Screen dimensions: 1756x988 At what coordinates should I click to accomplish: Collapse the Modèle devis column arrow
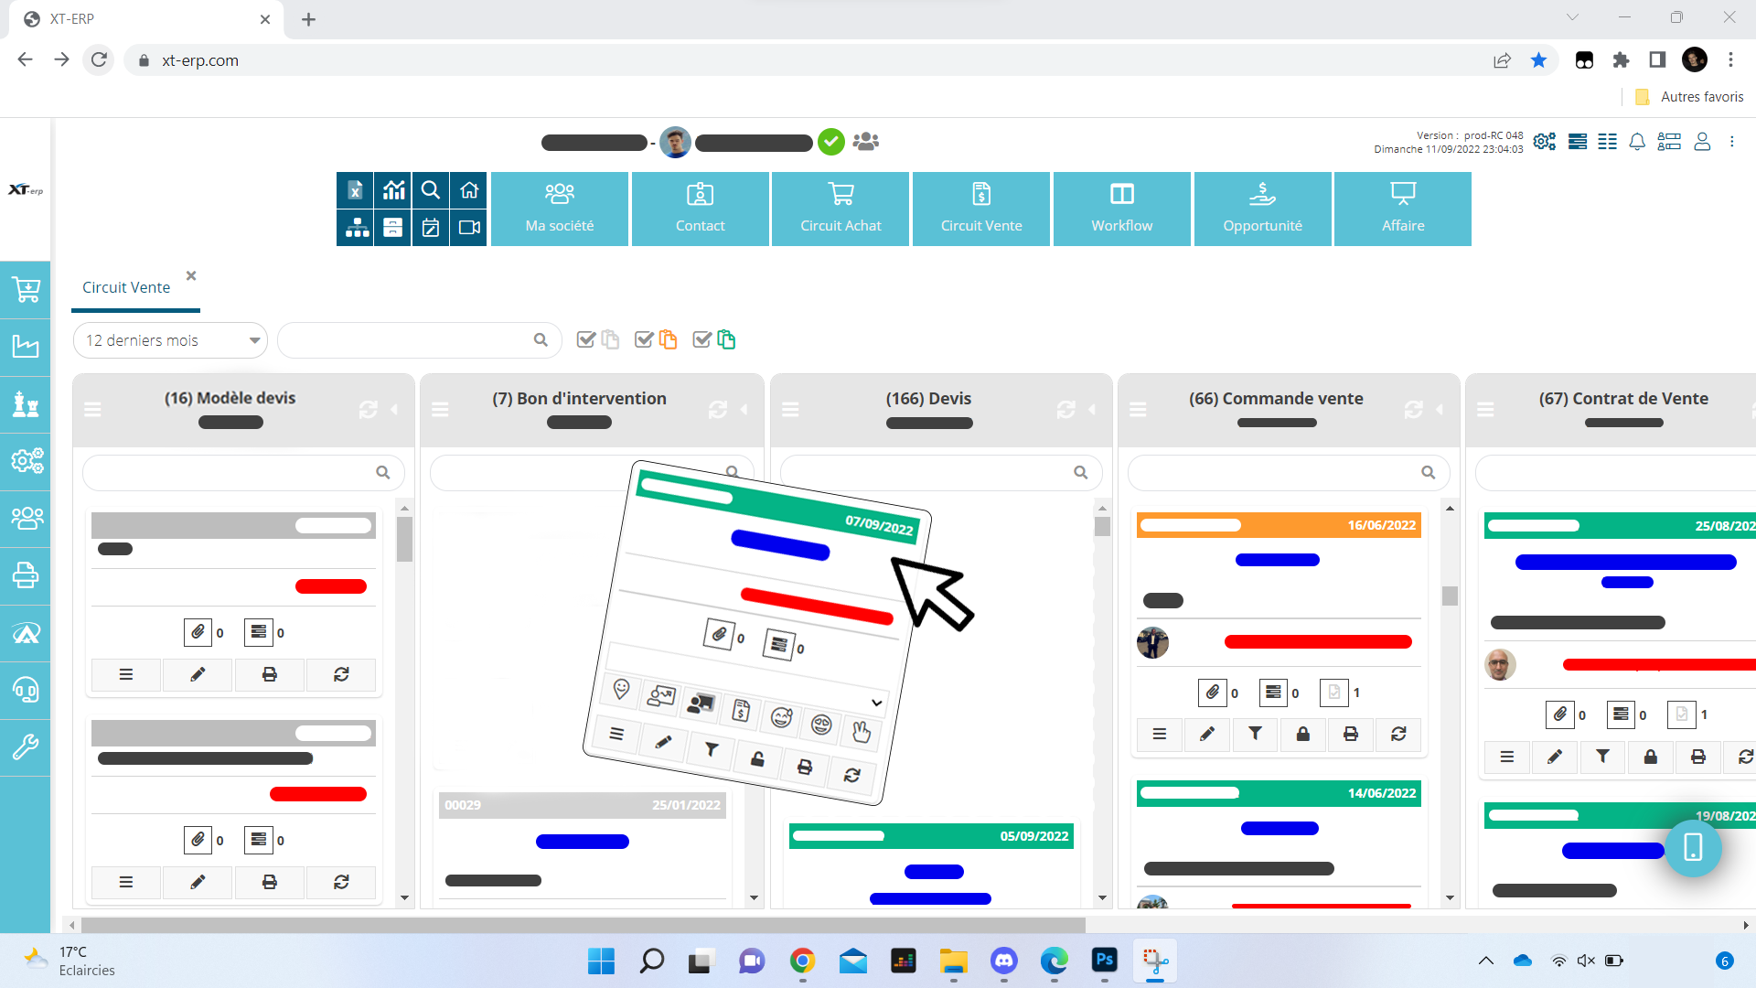(395, 410)
